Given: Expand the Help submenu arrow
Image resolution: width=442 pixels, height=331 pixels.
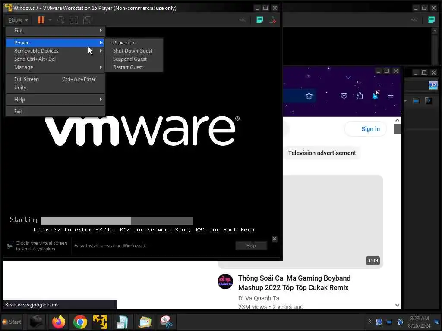Looking at the screenshot, I should 101,100.
